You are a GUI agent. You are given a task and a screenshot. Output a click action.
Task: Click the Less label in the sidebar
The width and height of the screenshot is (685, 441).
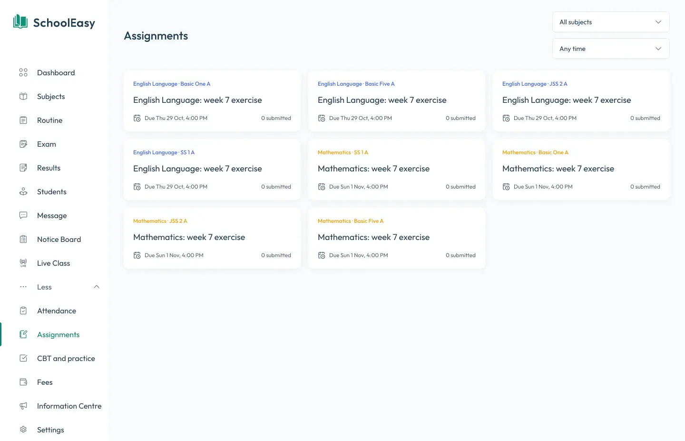click(x=44, y=287)
